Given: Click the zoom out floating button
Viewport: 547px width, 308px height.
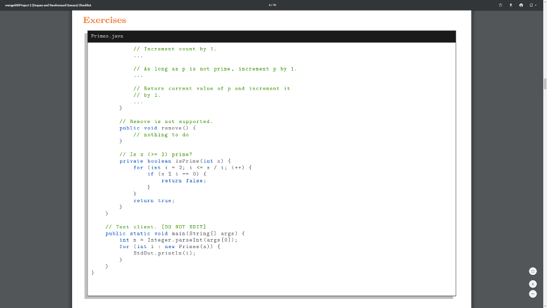Looking at the screenshot, I should pos(533,294).
